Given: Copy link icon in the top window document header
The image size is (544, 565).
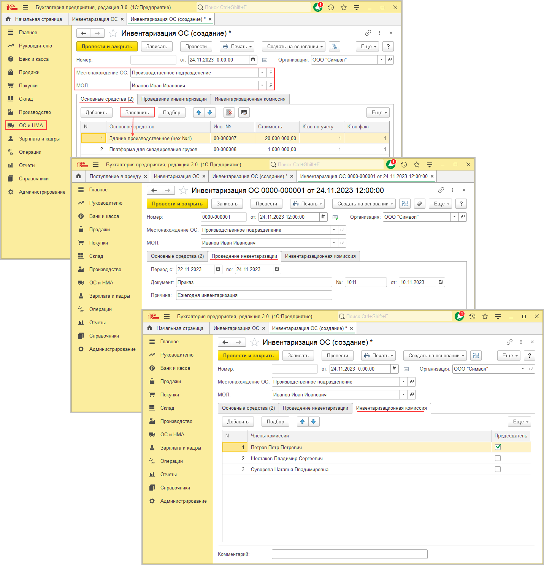Looking at the screenshot, I should pyautogui.click(x=368, y=33).
